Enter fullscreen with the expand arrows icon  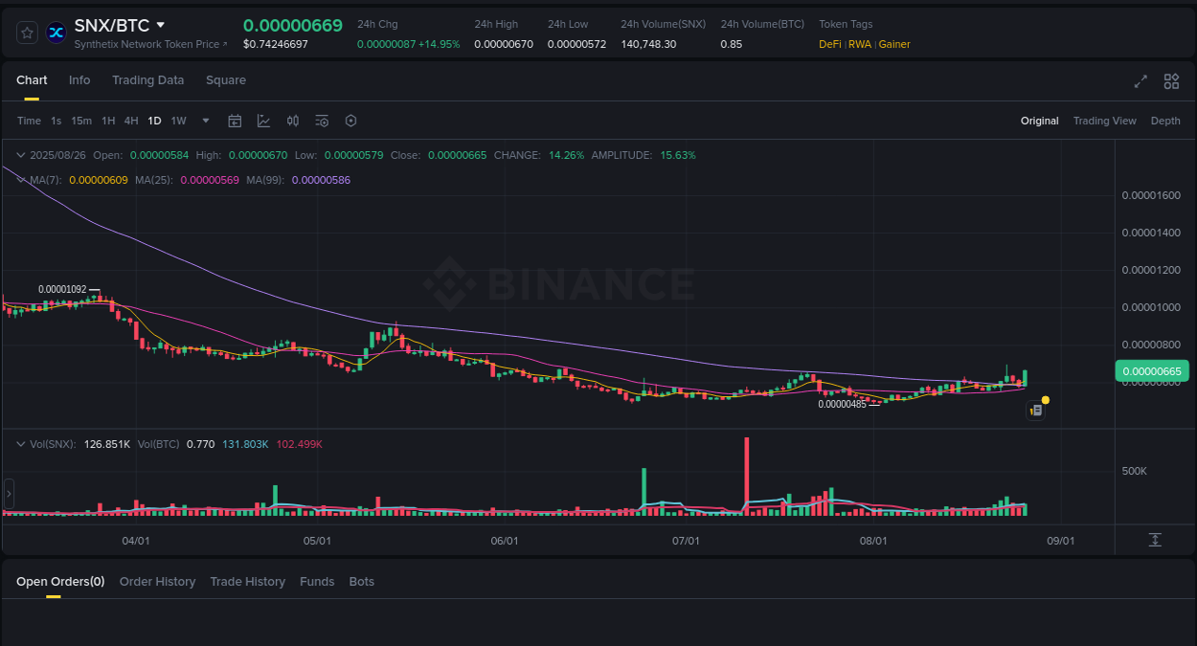pos(1141,82)
